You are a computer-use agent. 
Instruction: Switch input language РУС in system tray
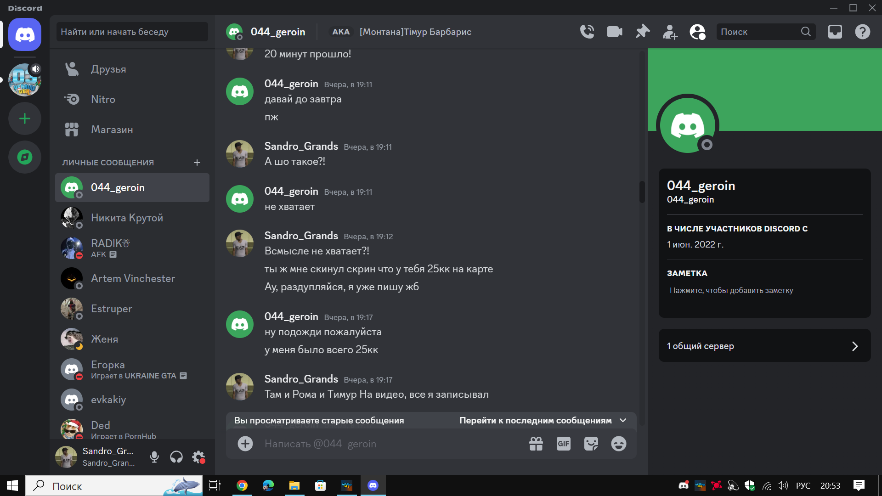pyautogui.click(x=803, y=485)
